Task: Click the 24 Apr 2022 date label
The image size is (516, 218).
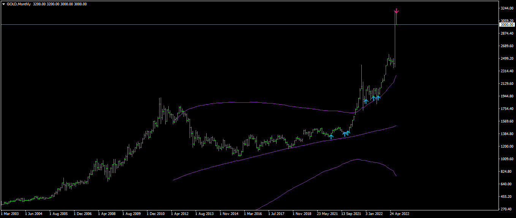Action: click(x=400, y=214)
